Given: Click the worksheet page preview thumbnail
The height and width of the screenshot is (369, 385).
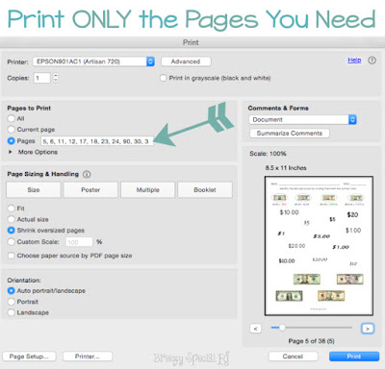Looking at the screenshot, I should tap(319, 246).
